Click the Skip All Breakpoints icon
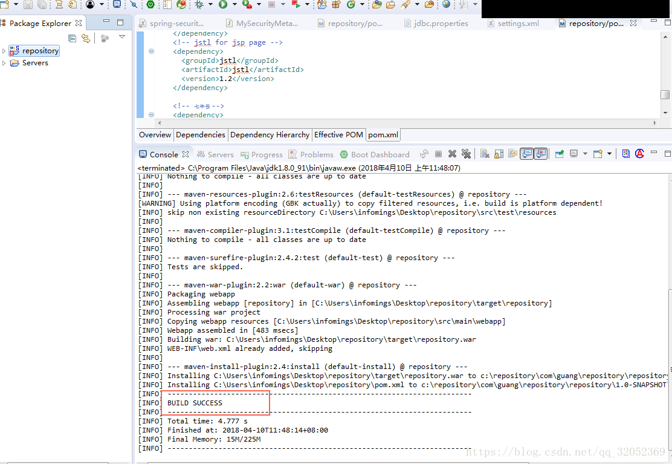The width and height of the screenshot is (672, 464). 134,4
